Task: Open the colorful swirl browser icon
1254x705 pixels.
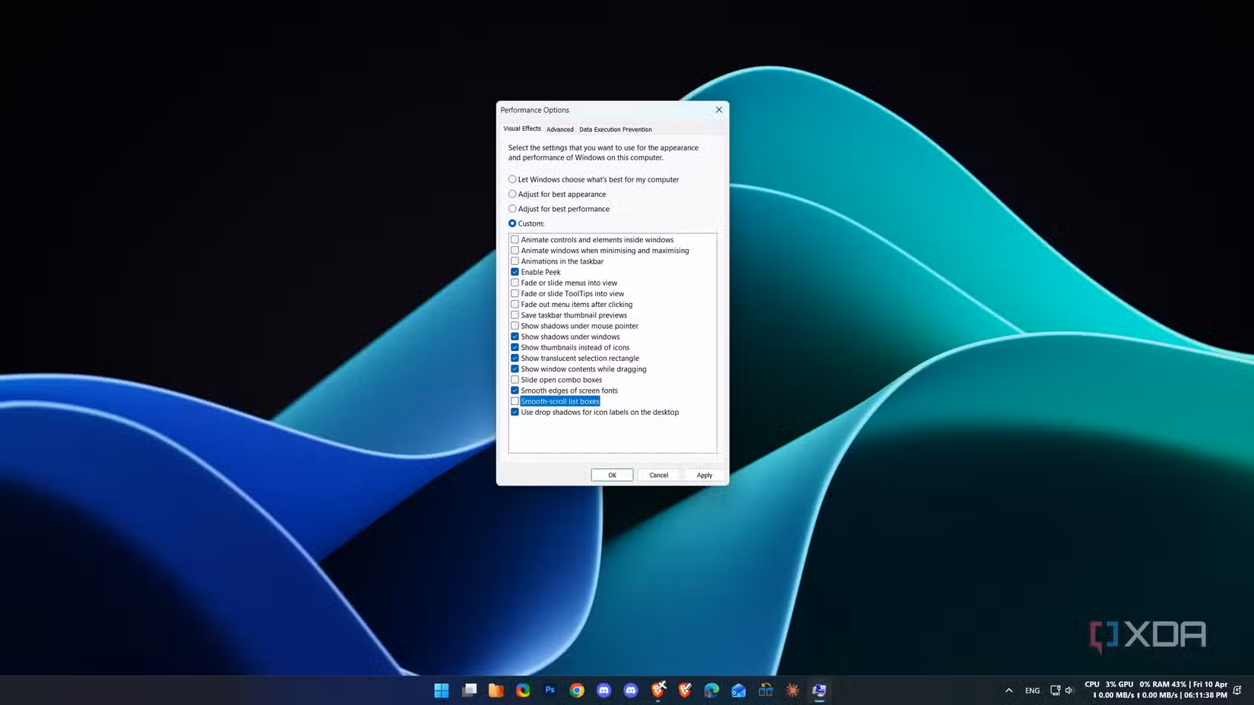Action: point(523,690)
